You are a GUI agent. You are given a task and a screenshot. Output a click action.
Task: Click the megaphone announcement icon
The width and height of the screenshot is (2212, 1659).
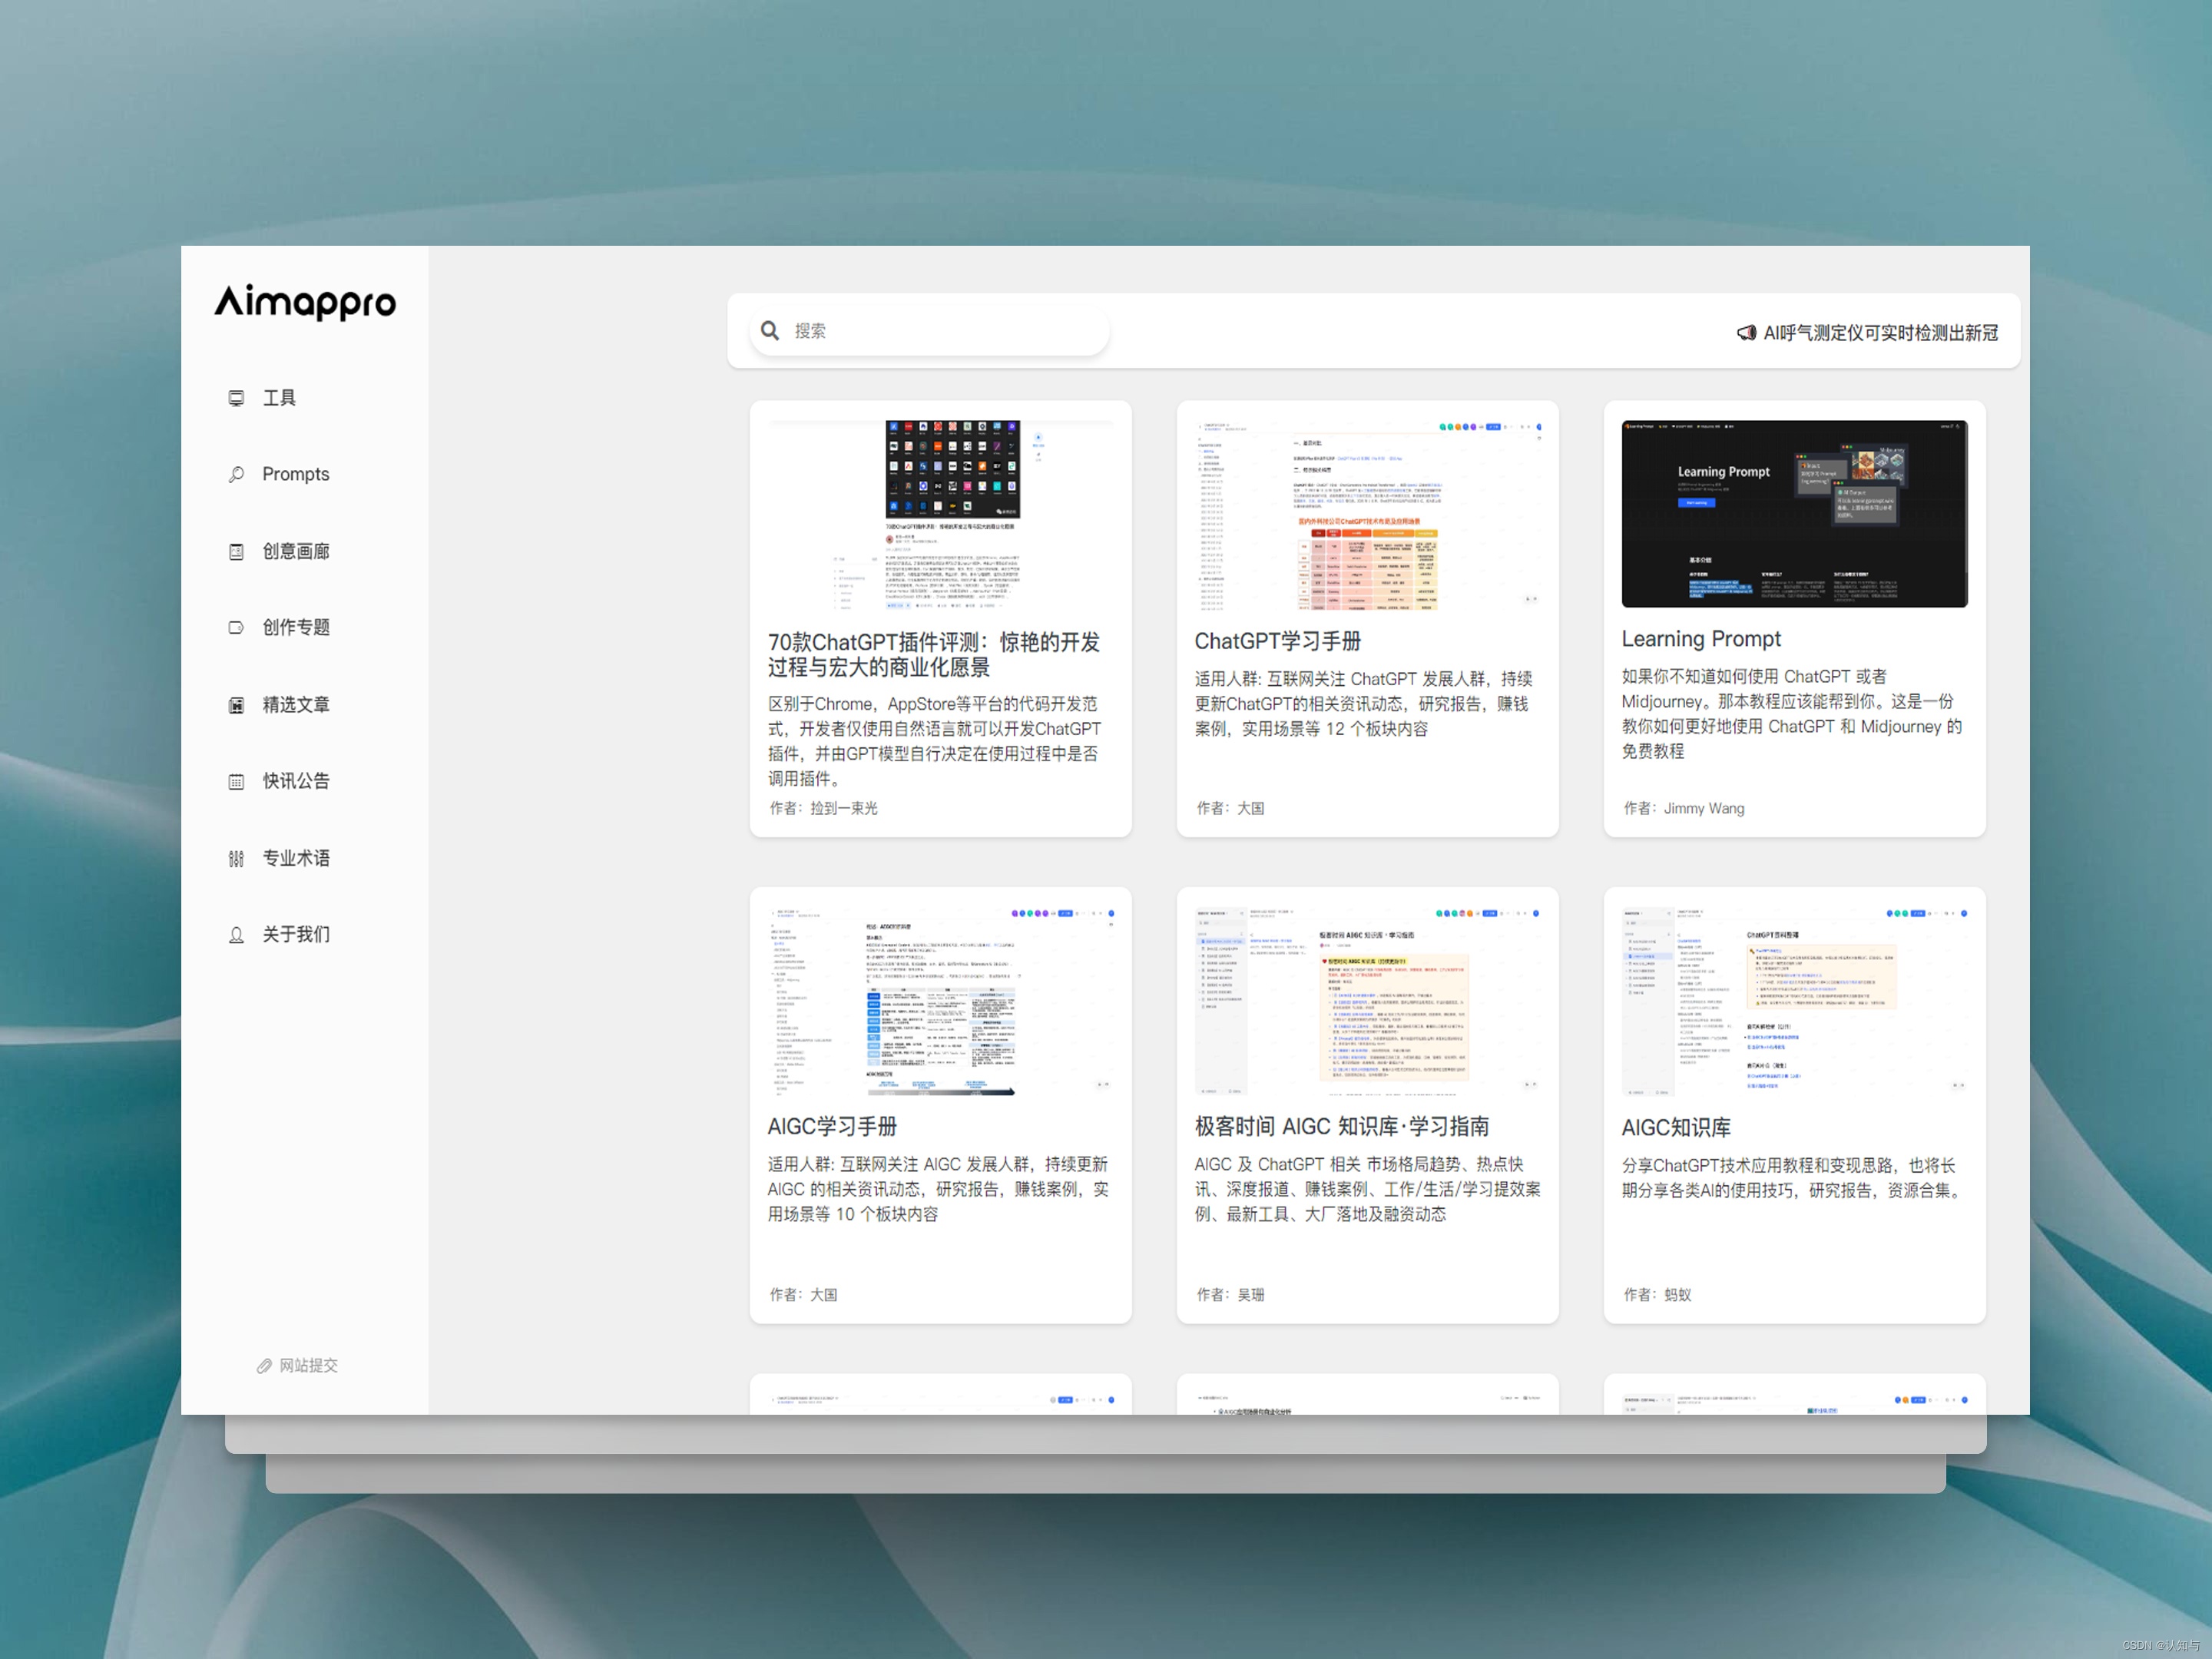pos(1746,333)
